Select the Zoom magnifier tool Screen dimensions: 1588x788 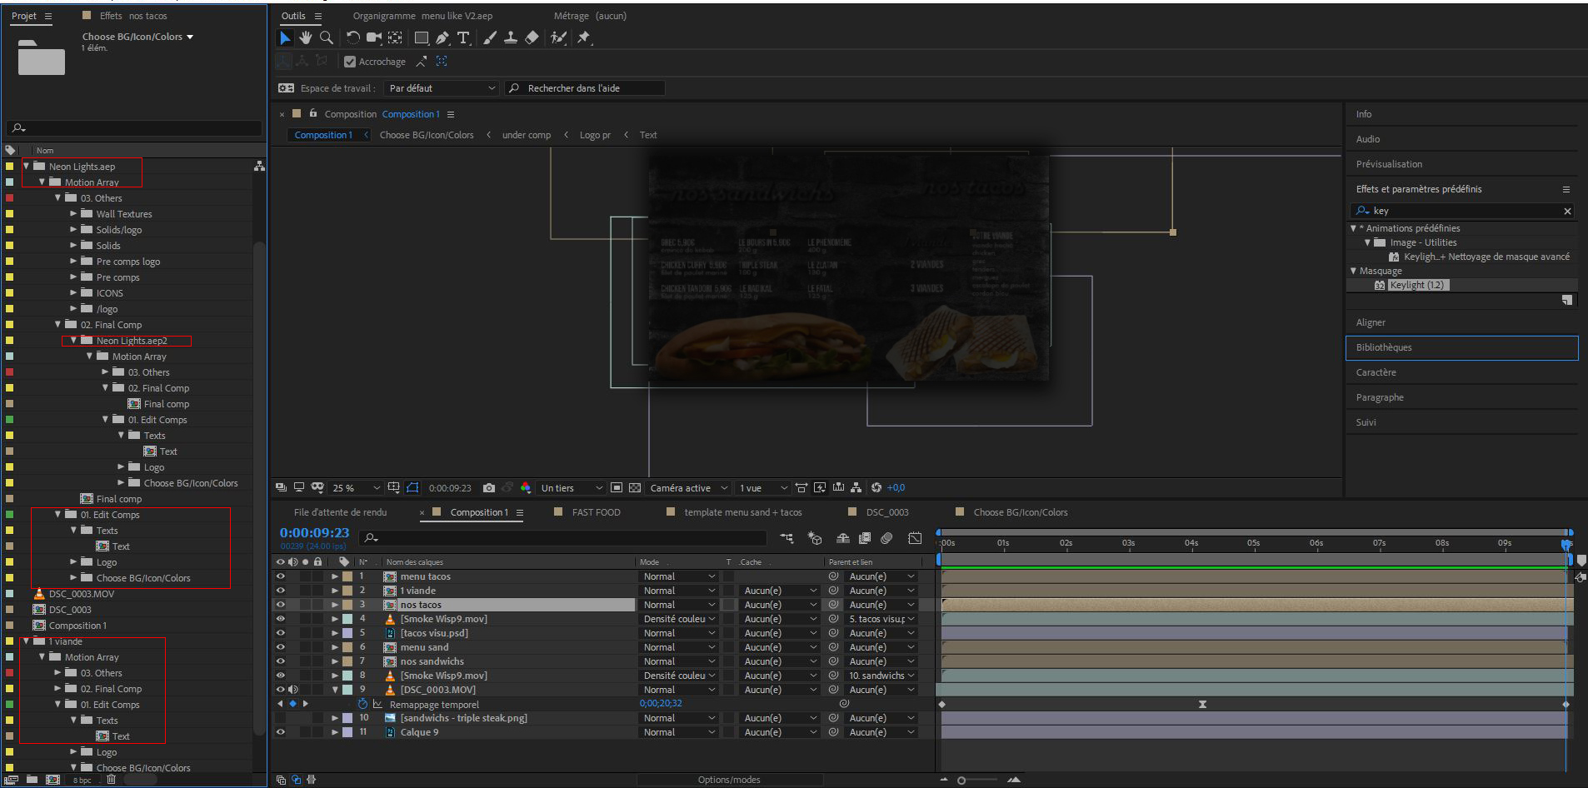pos(327,37)
